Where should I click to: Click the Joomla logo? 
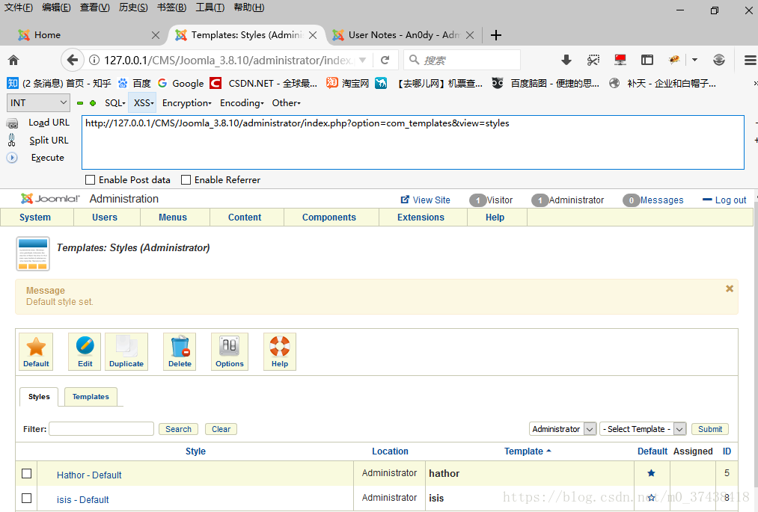(x=50, y=199)
